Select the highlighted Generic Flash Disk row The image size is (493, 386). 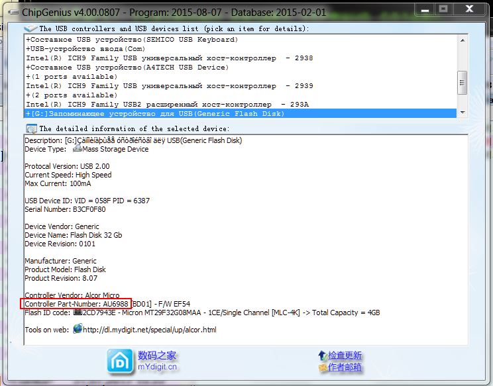[x=241, y=114]
